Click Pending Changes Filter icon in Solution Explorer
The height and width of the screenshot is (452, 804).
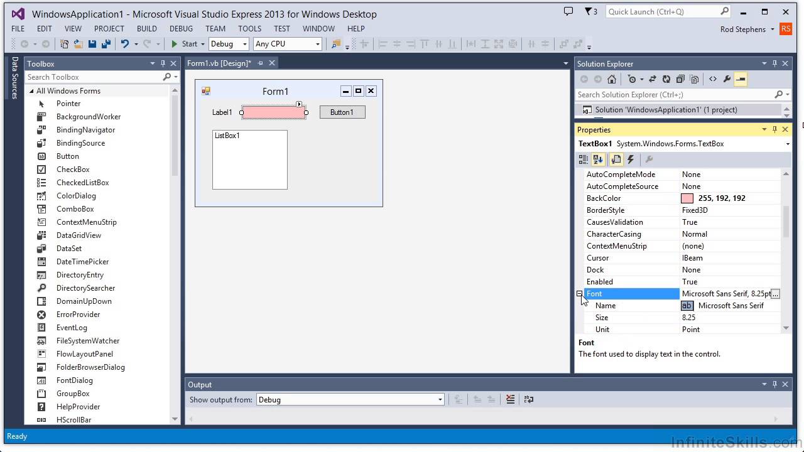[x=632, y=79]
